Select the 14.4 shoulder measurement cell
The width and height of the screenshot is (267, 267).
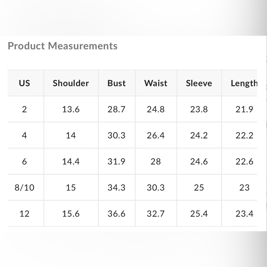point(71,162)
